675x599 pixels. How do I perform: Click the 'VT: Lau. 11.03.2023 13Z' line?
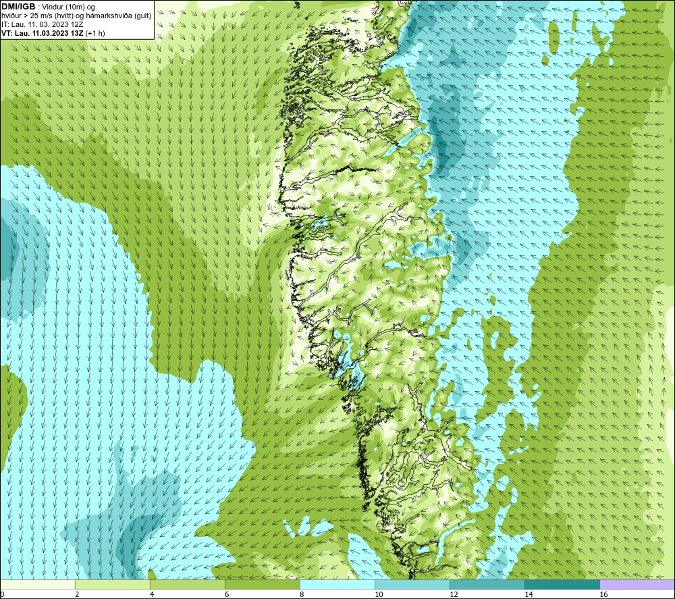[43, 33]
